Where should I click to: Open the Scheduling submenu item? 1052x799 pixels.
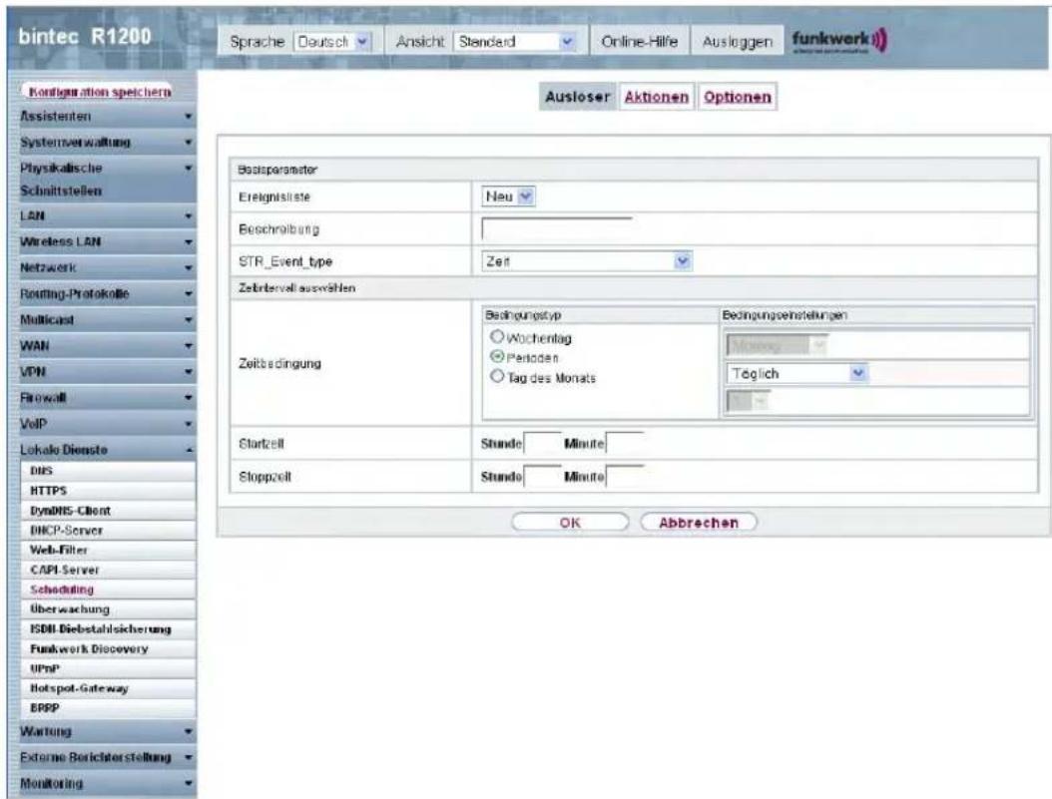(109, 590)
